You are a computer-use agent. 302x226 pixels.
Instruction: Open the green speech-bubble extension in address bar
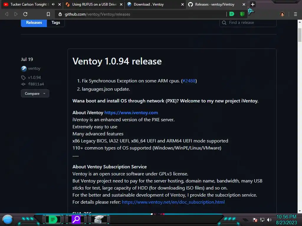click(x=232, y=14)
